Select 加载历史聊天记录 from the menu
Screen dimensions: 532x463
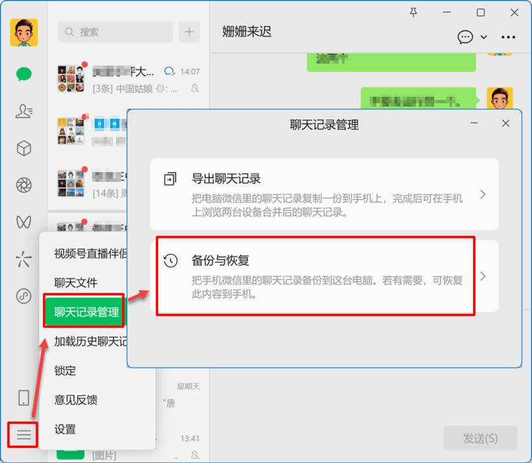(91, 342)
